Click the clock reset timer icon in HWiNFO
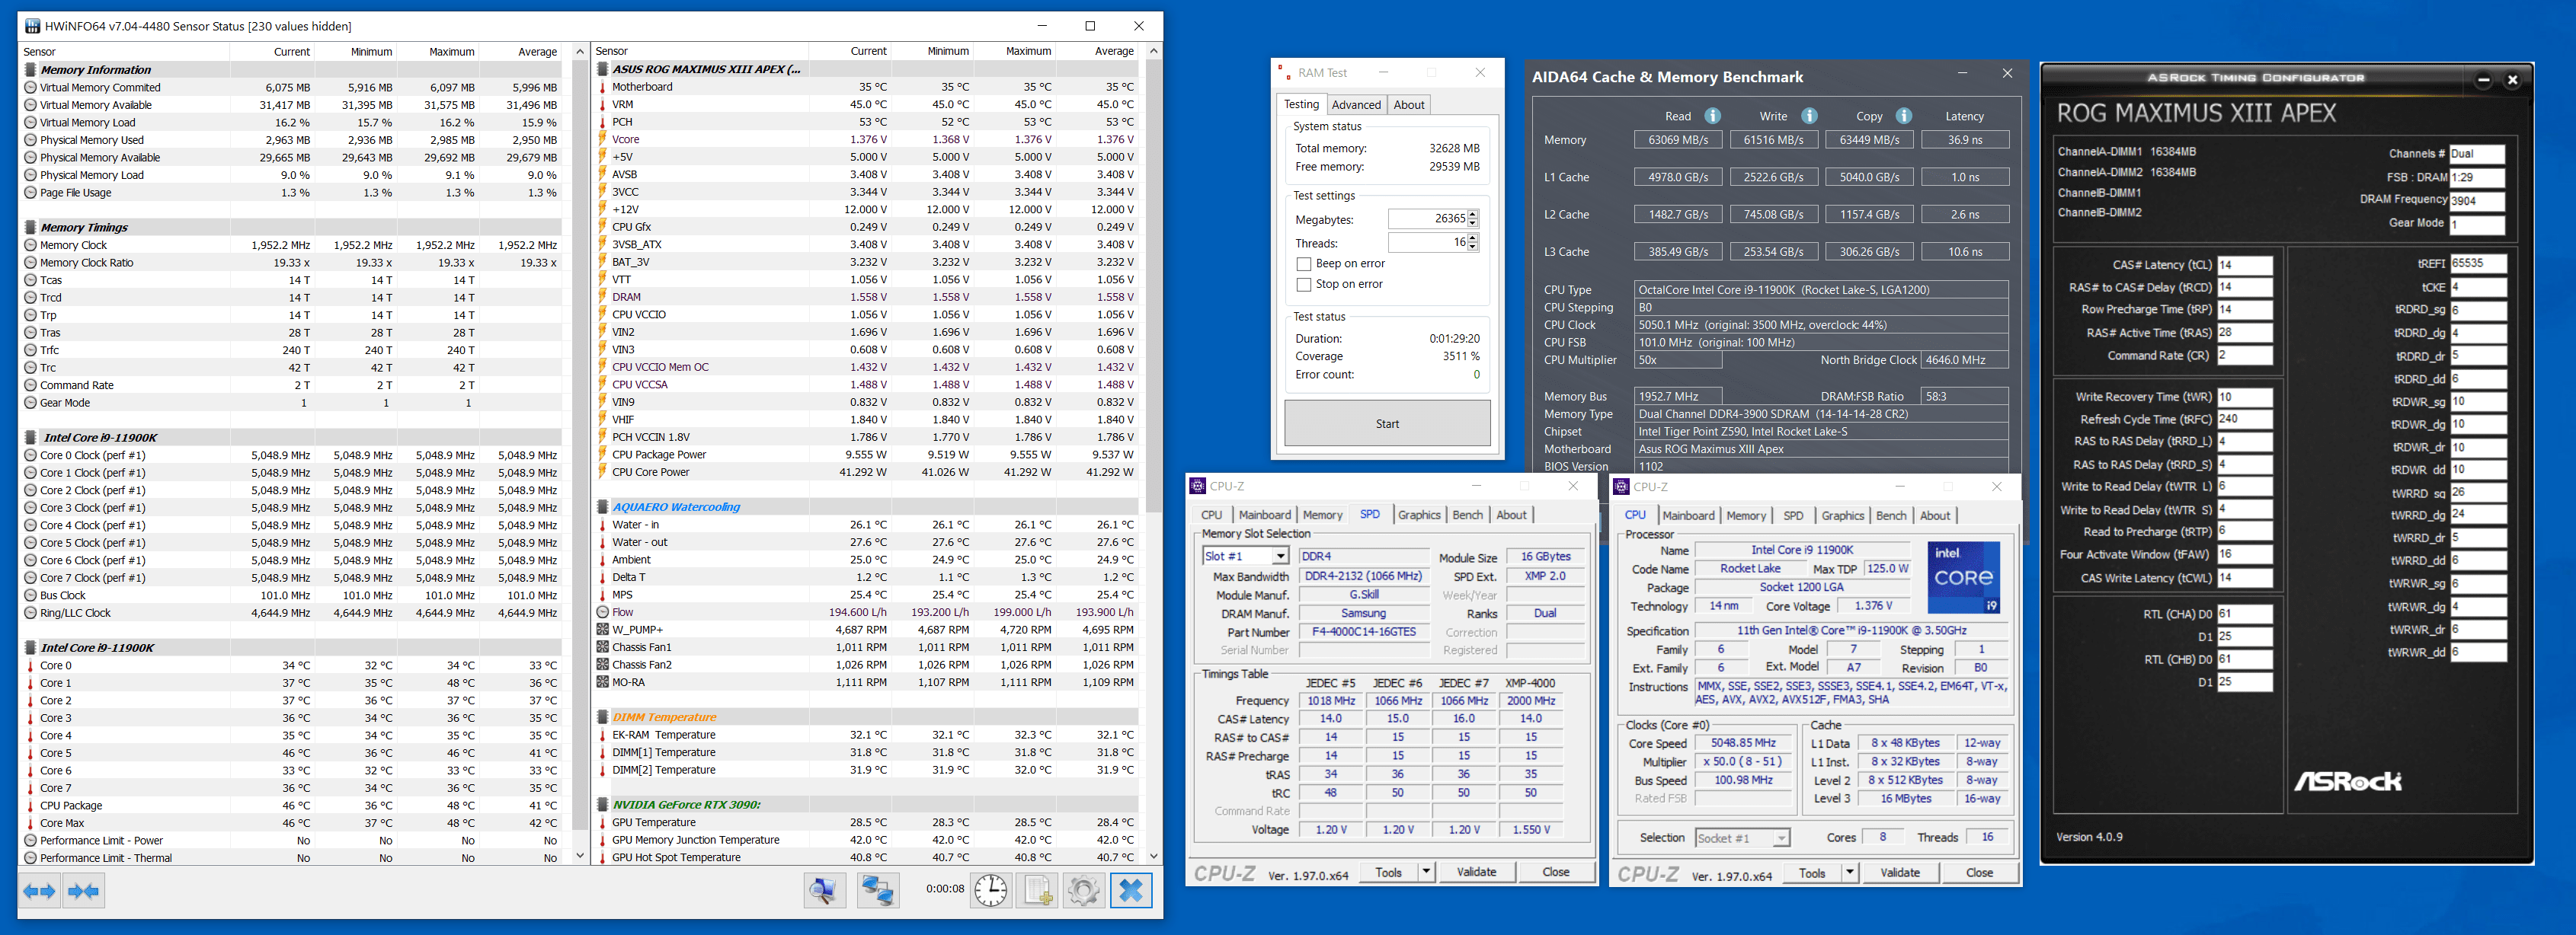Image resolution: width=2576 pixels, height=935 pixels. 991,890
